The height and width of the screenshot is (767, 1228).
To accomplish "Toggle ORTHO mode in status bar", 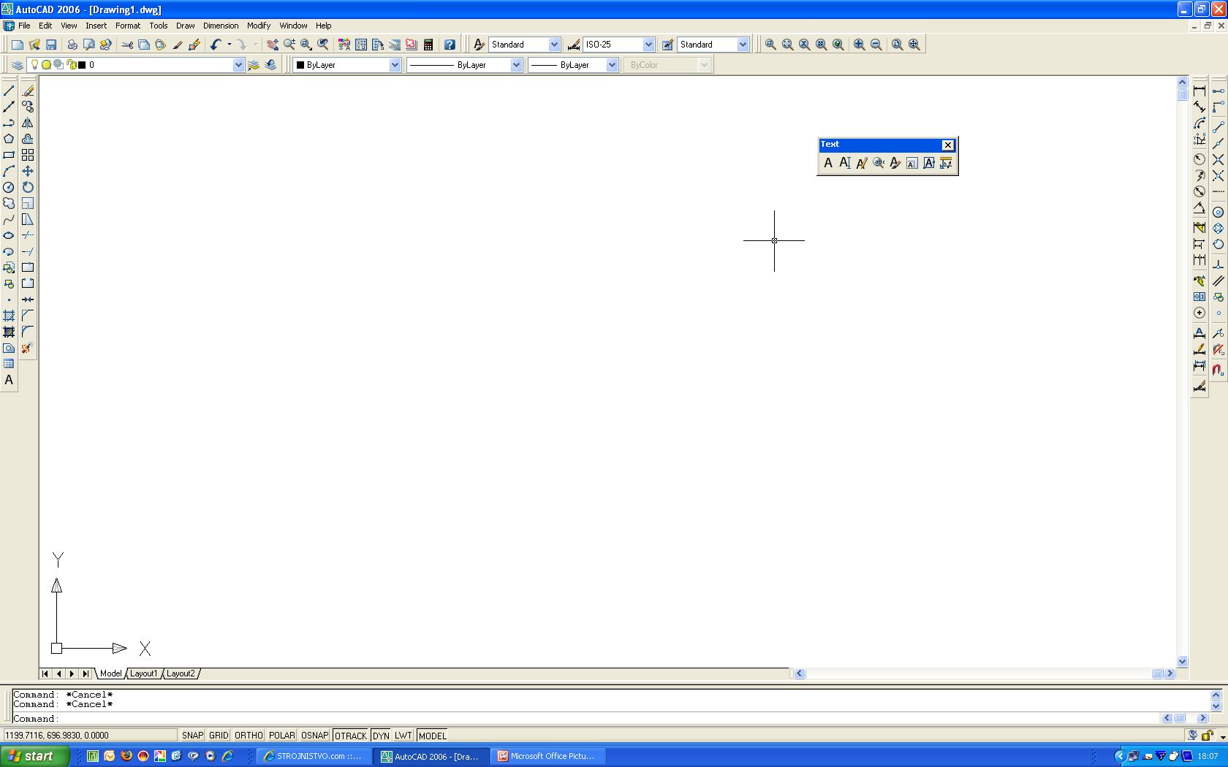I will tap(249, 736).
